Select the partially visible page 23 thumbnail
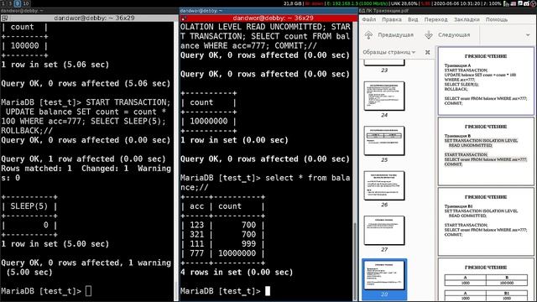 coord(384,62)
